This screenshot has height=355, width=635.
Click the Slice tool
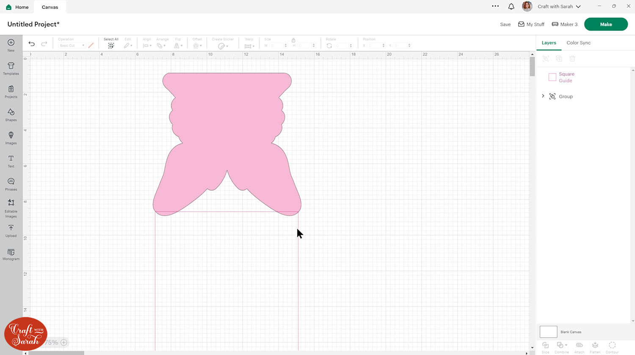click(545, 348)
